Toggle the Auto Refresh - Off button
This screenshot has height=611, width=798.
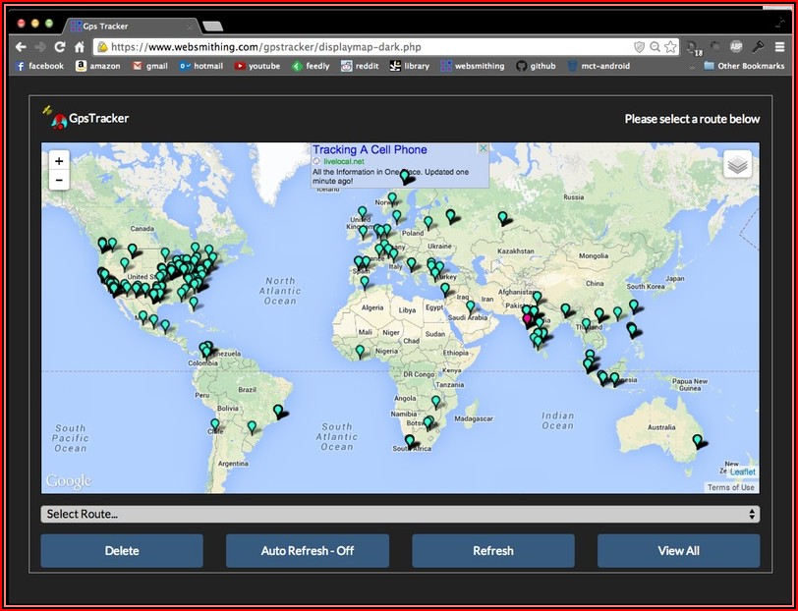[308, 551]
